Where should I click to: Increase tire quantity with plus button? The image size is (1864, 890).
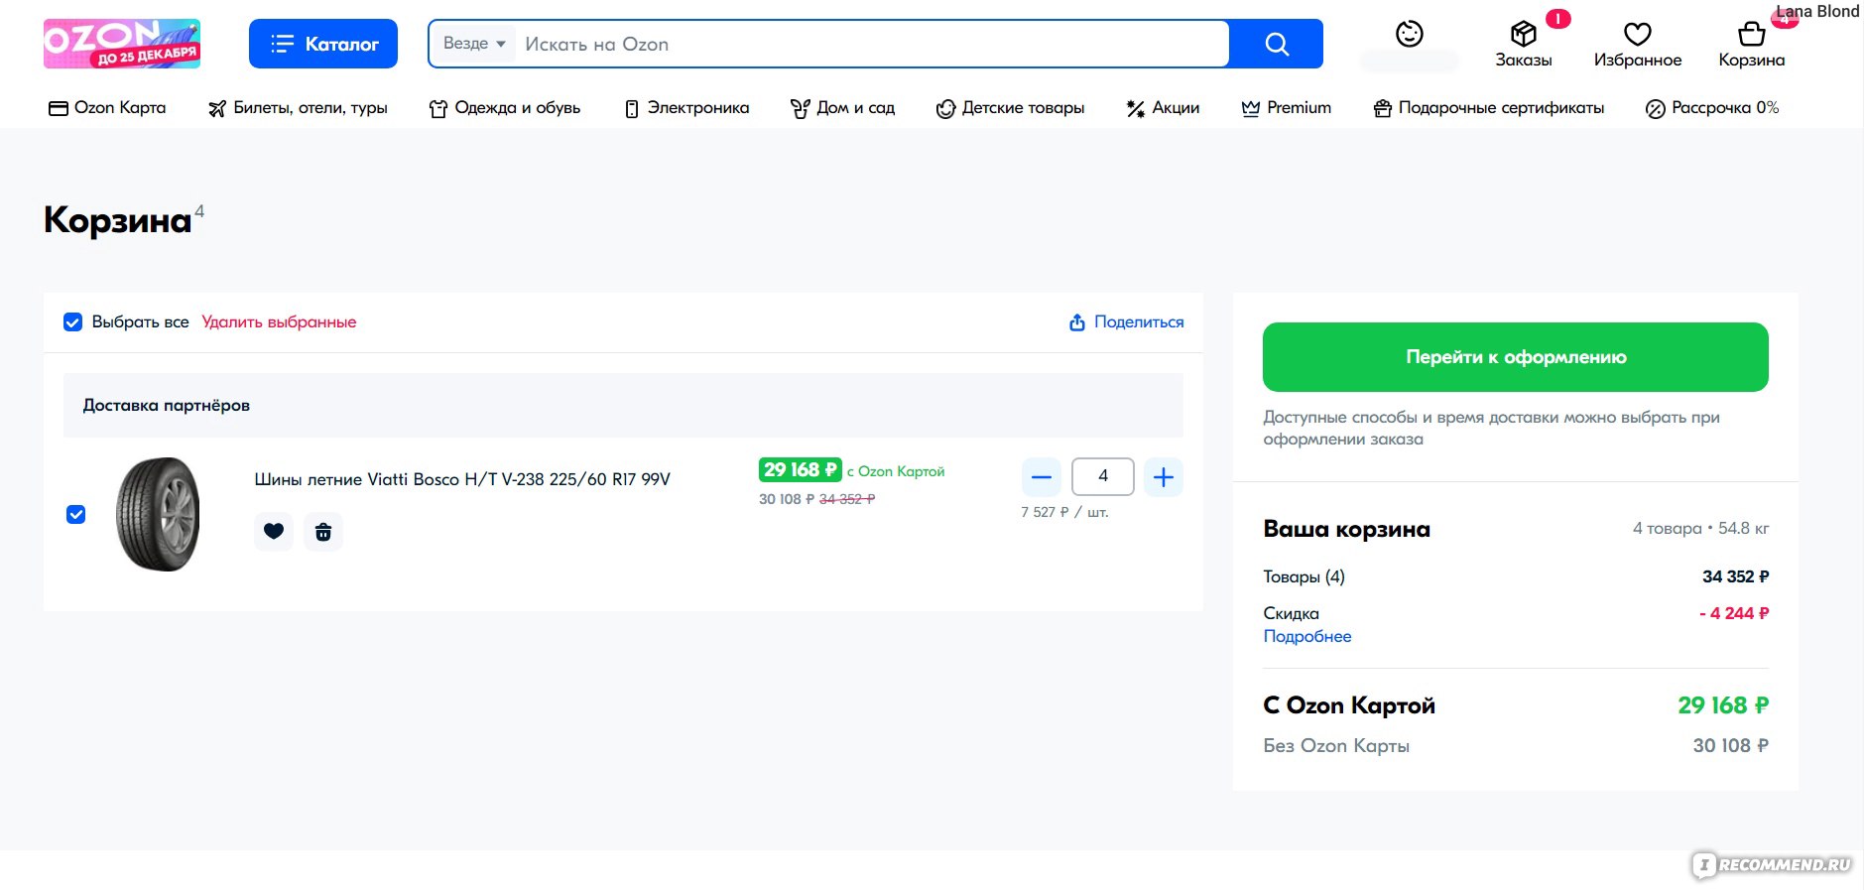pyautogui.click(x=1164, y=477)
